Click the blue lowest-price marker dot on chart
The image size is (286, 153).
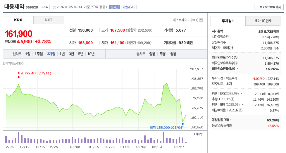183,124
